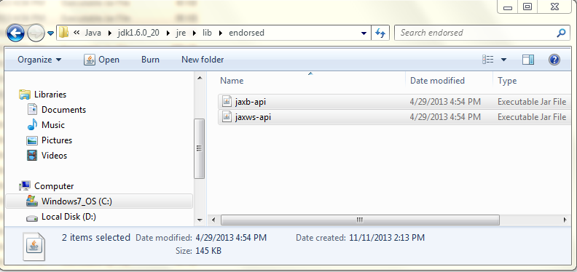
Task: Navigate to the lib breadcrumb
Action: click(207, 33)
